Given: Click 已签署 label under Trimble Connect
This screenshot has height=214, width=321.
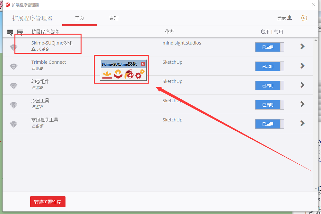Looking at the screenshot, I should click(x=37, y=69).
